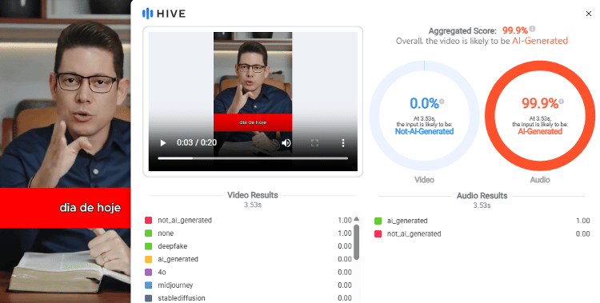Click the red audio not_ai_generated swatch
The width and height of the screenshot is (600, 303).
tap(378, 233)
